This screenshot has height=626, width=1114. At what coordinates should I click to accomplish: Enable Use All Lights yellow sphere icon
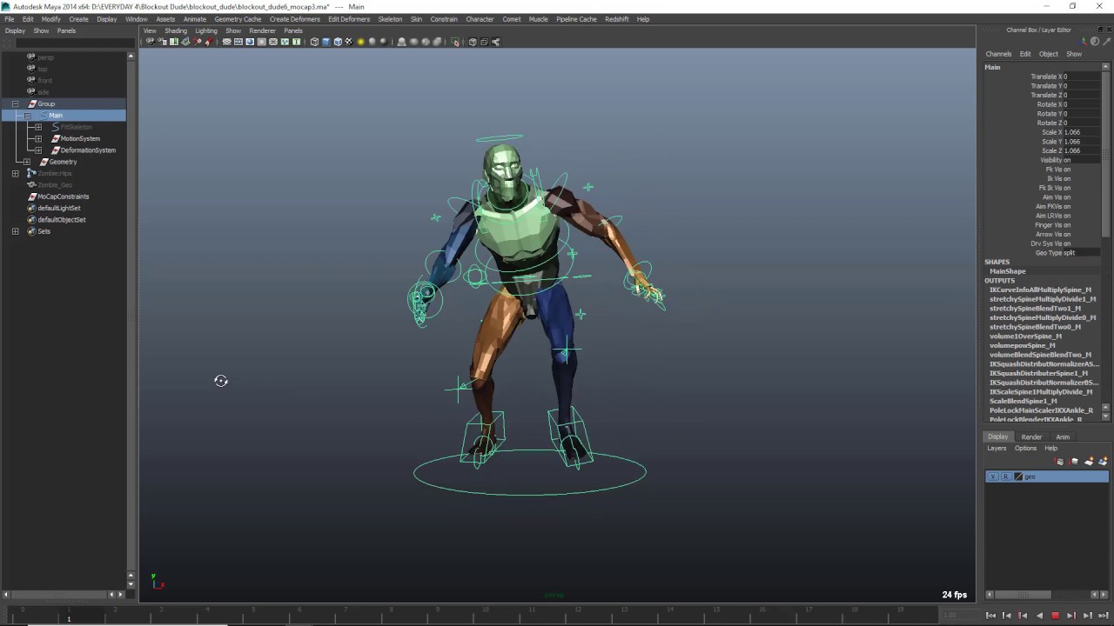[361, 42]
